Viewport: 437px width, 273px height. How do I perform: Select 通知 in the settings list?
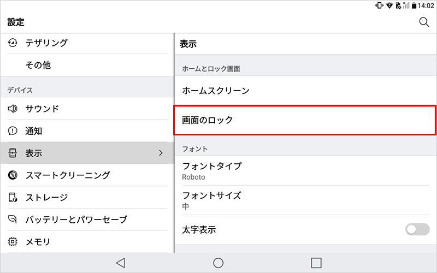click(x=87, y=130)
